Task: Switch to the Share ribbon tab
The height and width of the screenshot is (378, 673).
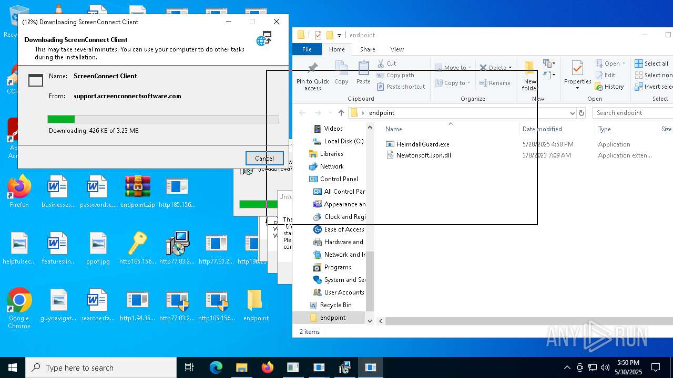Action: 368,49
